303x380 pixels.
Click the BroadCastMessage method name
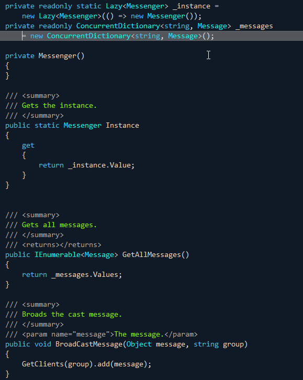tap(89, 344)
